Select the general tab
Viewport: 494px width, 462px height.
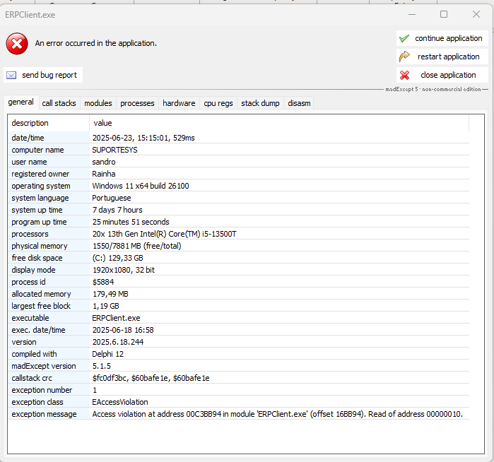(20, 102)
